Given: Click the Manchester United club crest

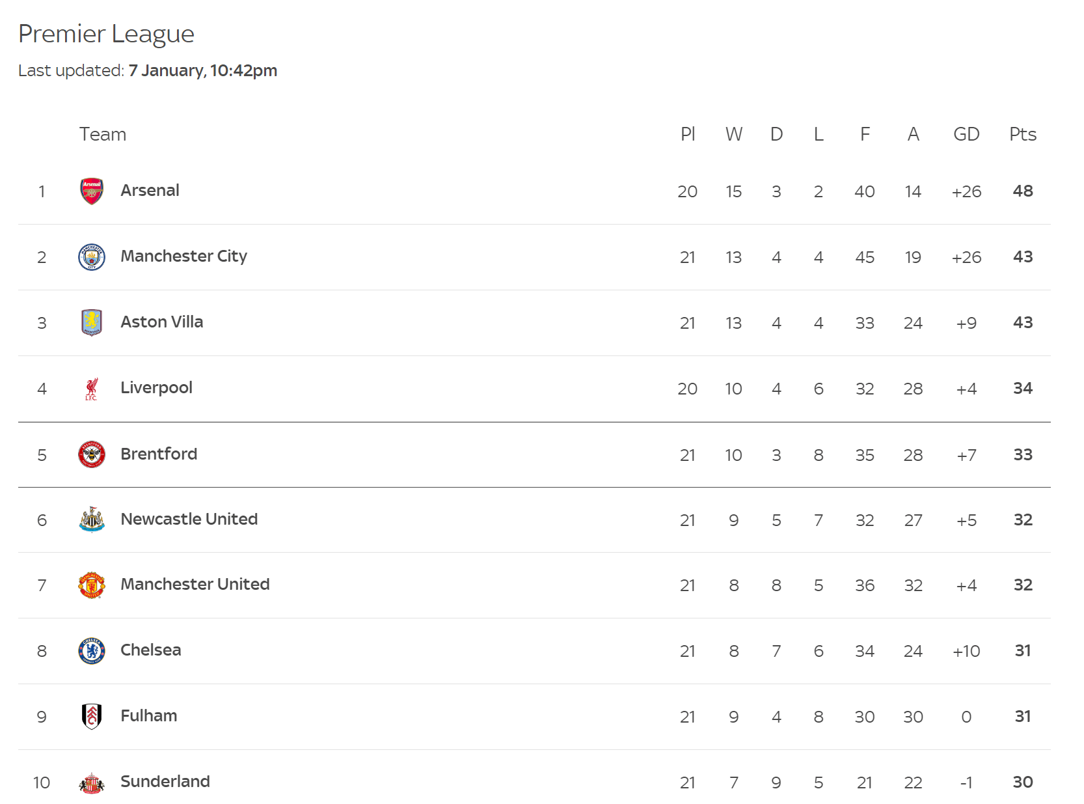Looking at the screenshot, I should pos(92,585).
